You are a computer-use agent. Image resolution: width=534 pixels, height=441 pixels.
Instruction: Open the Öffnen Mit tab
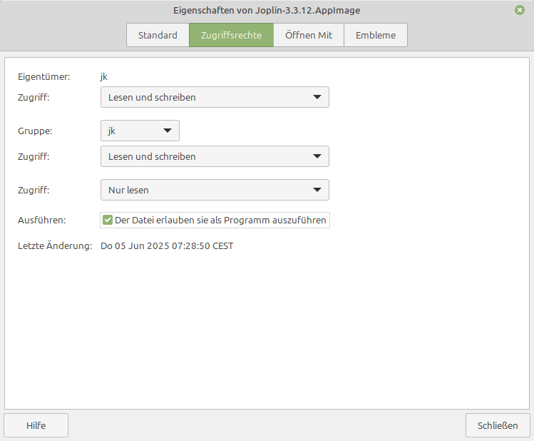[x=309, y=35]
